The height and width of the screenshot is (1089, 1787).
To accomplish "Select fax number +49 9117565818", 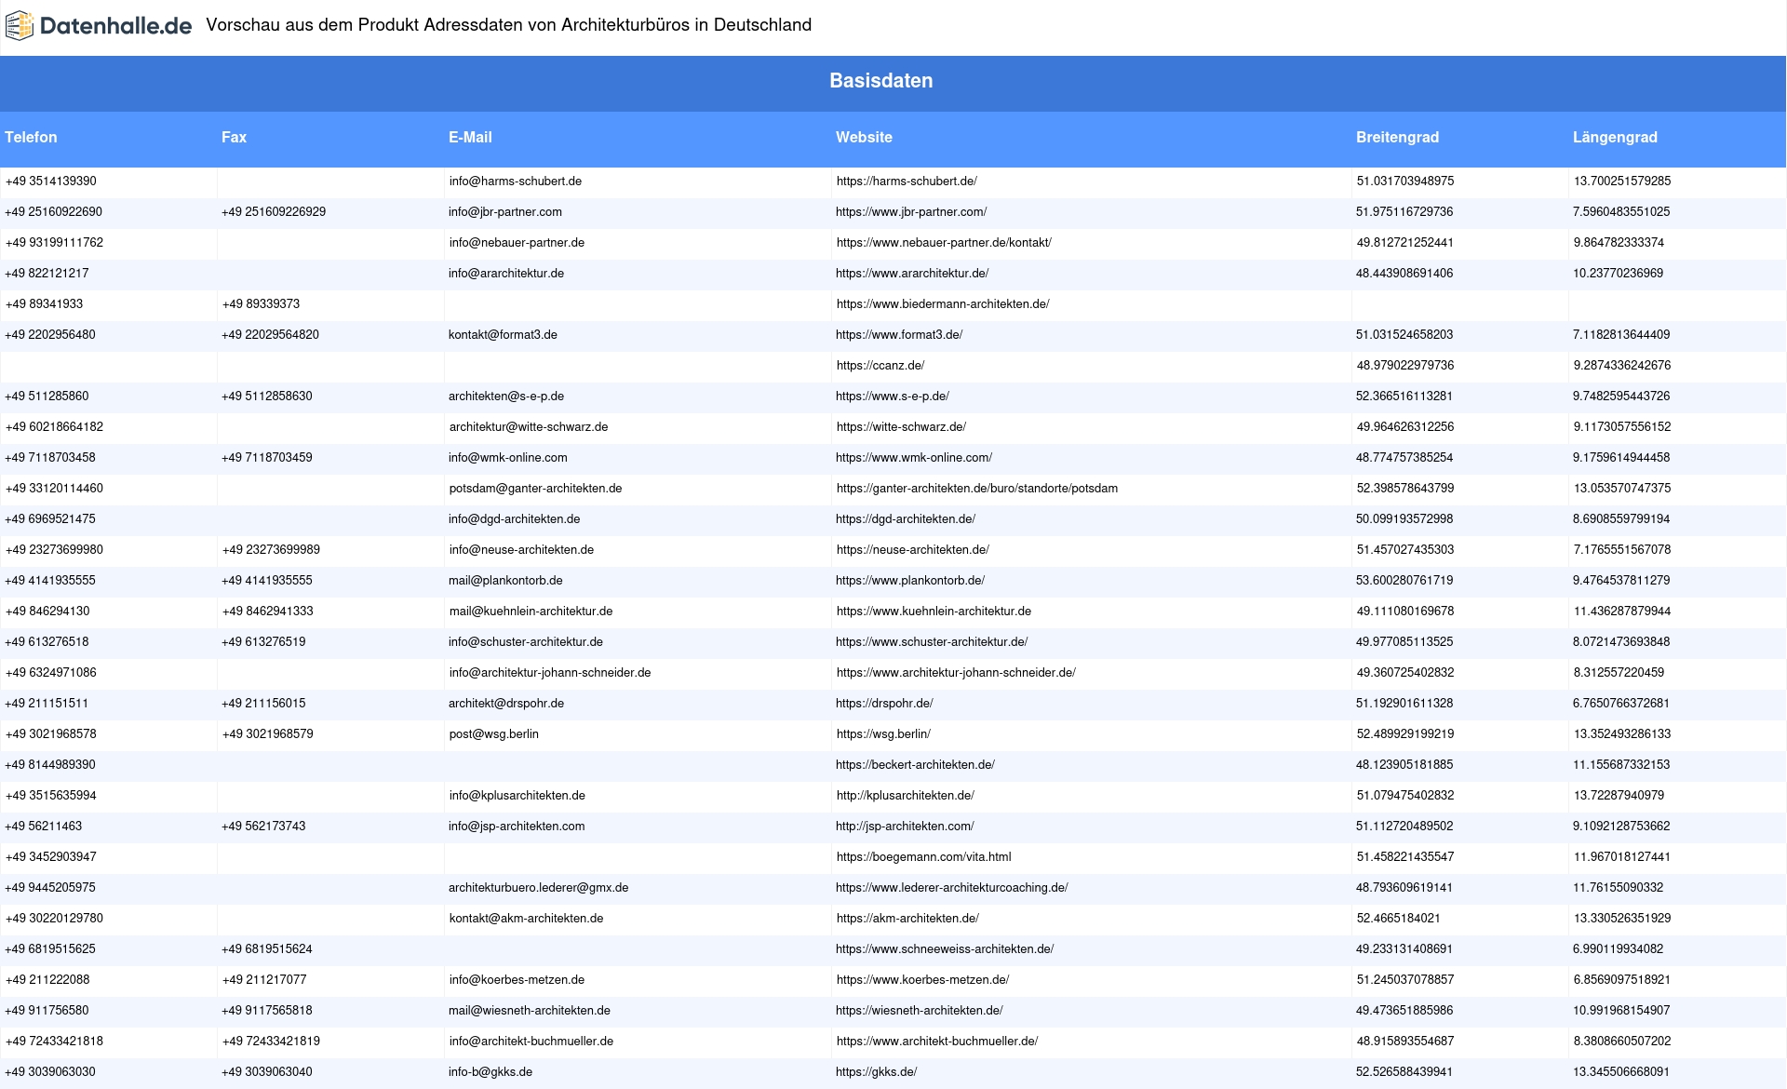I will point(267,1011).
